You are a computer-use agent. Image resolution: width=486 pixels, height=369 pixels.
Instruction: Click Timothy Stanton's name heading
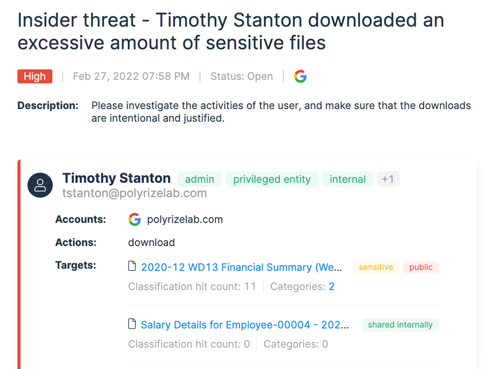116,178
